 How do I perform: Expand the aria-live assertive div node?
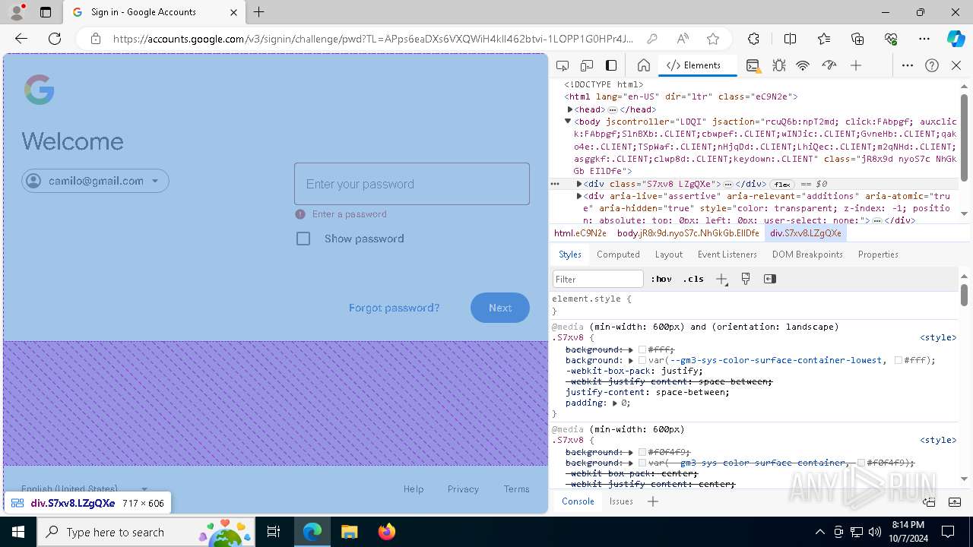[x=579, y=196]
